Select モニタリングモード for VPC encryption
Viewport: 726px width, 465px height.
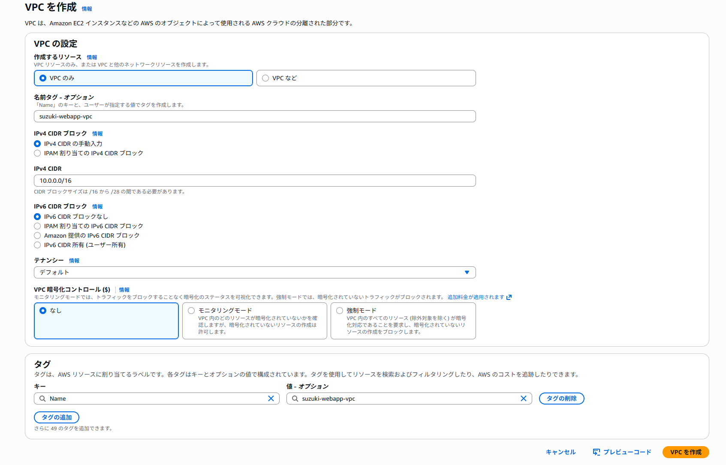(191, 310)
